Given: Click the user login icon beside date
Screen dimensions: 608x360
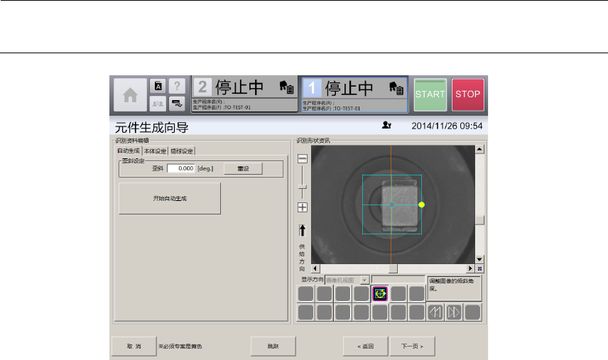Looking at the screenshot, I should click(x=386, y=126).
